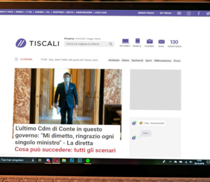Click the Conte article photo
This screenshot has width=210, height=182.
68,96
